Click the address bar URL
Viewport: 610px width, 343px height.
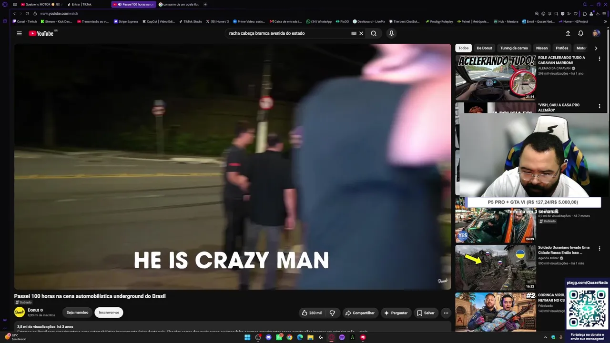(59, 13)
